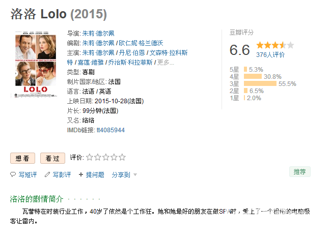Open the 写影评 review link
The width and height of the screenshot is (331, 236).
[x=62, y=174]
